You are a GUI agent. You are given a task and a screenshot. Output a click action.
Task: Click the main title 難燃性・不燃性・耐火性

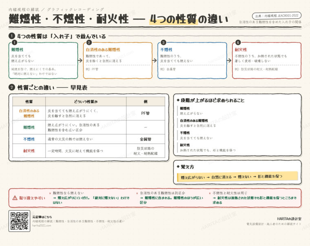(69, 19)
